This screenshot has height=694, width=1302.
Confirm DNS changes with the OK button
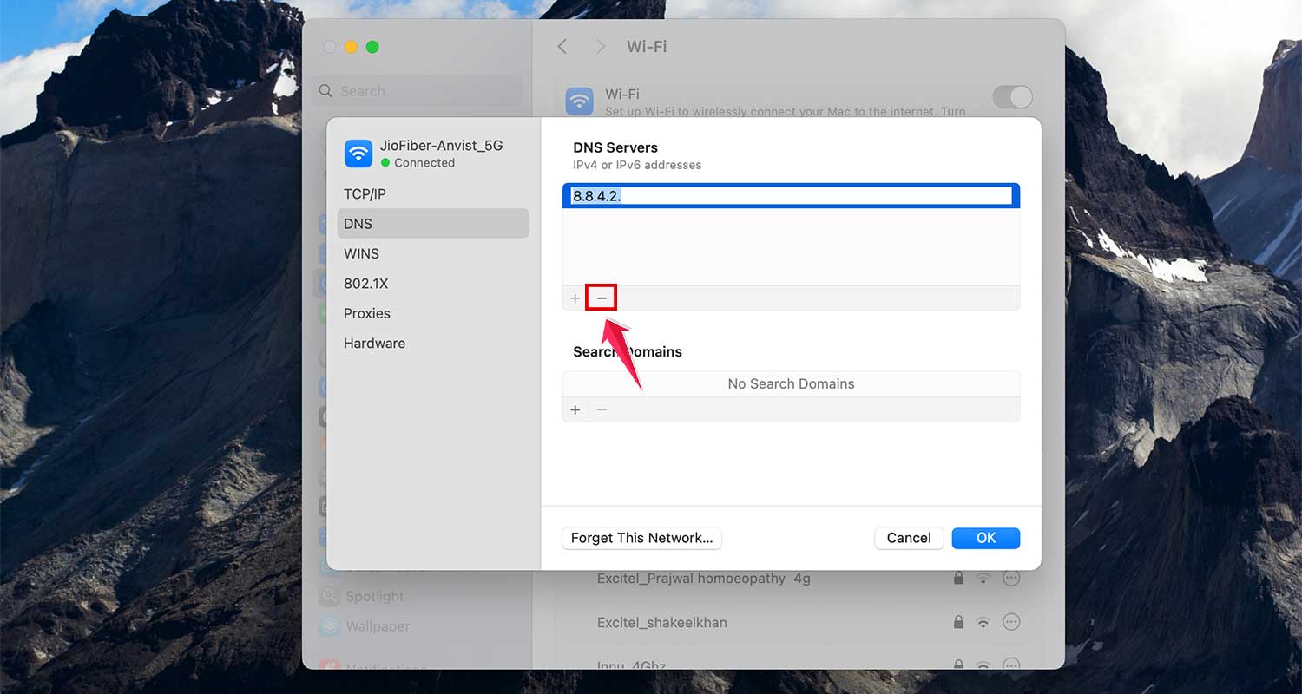point(985,538)
